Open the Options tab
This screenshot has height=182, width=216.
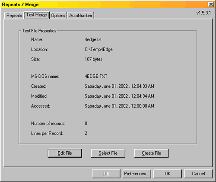58,16
